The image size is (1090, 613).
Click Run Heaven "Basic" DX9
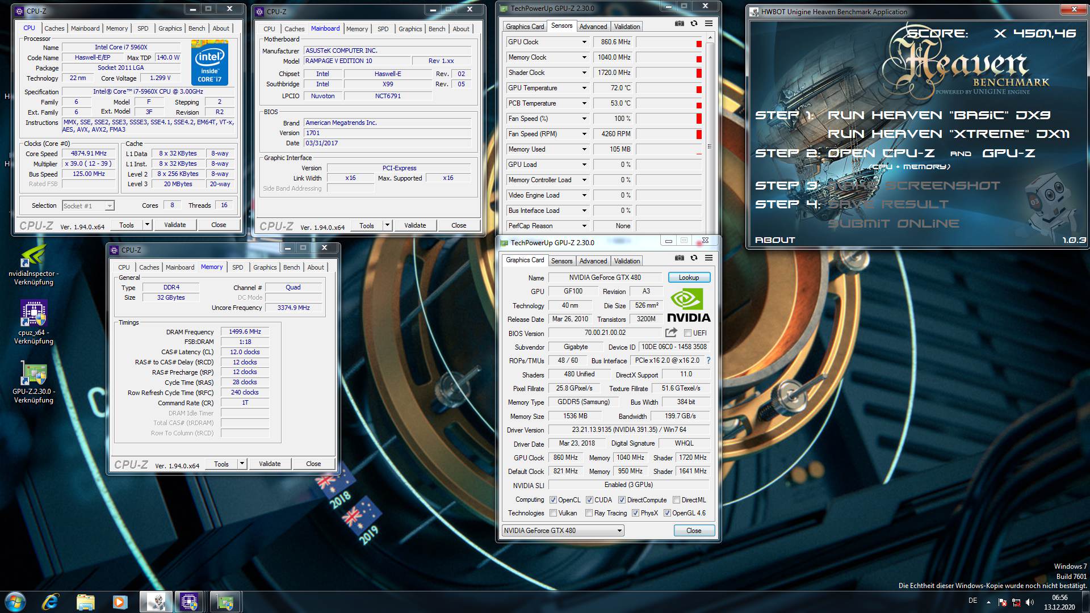(x=939, y=115)
